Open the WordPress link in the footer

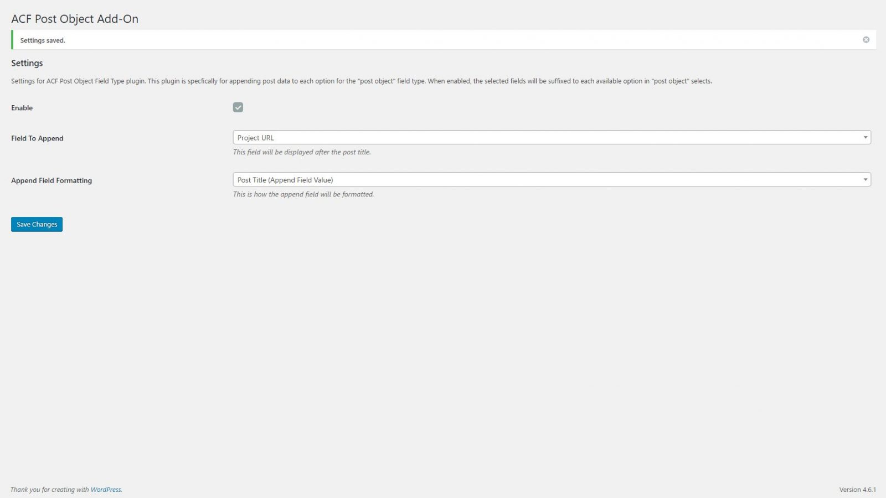click(x=106, y=489)
